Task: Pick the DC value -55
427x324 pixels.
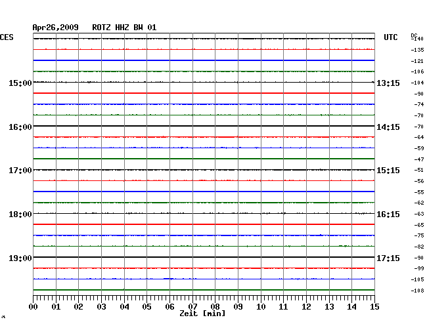Action: coord(419,192)
